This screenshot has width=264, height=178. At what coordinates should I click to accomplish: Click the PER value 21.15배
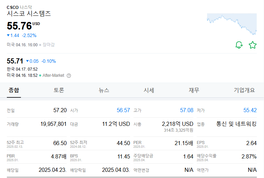184,143
